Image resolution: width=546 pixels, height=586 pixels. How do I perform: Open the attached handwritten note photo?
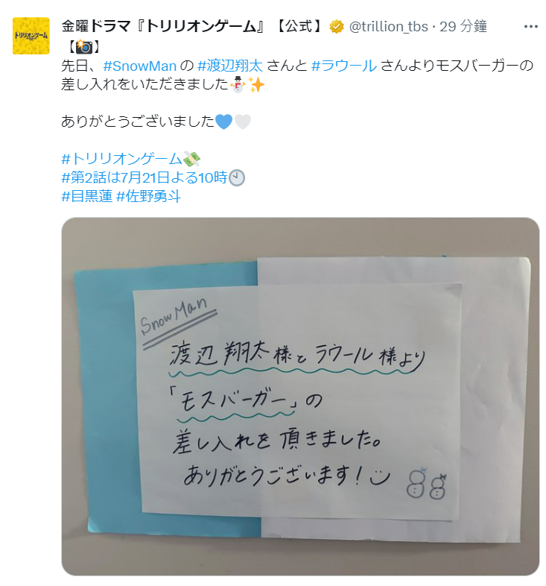point(300,397)
